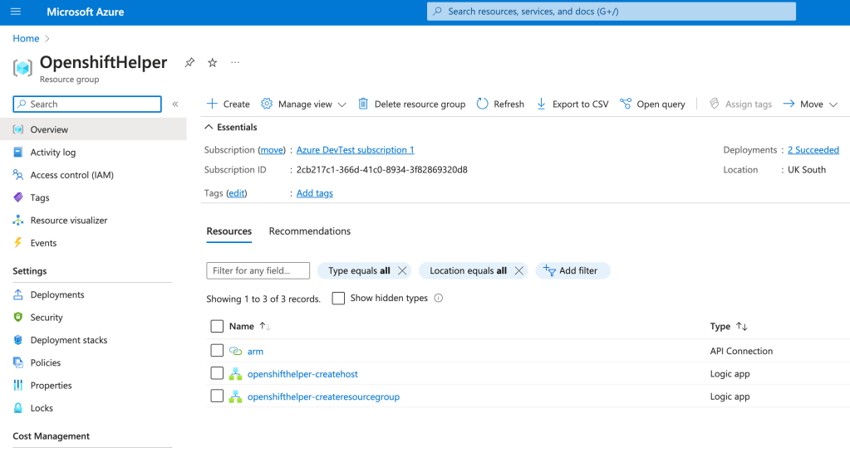The width and height of the screenshot is (850, 452).
Task: Click the 2 Succeeded deployments link
Action: pos(813,150)
